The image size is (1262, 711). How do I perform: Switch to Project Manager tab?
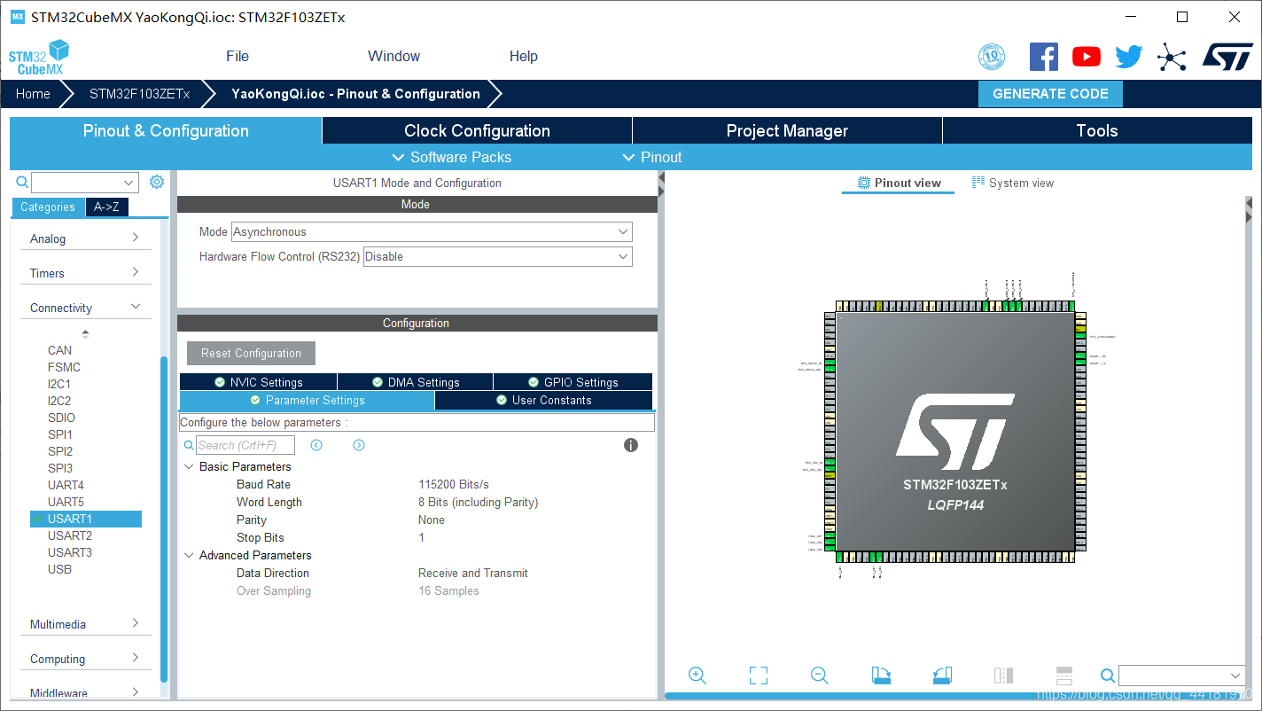coord(787,130)
